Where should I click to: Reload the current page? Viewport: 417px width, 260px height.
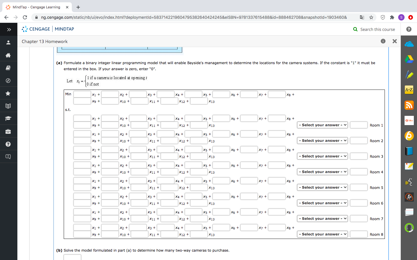[x=25, y=17]
